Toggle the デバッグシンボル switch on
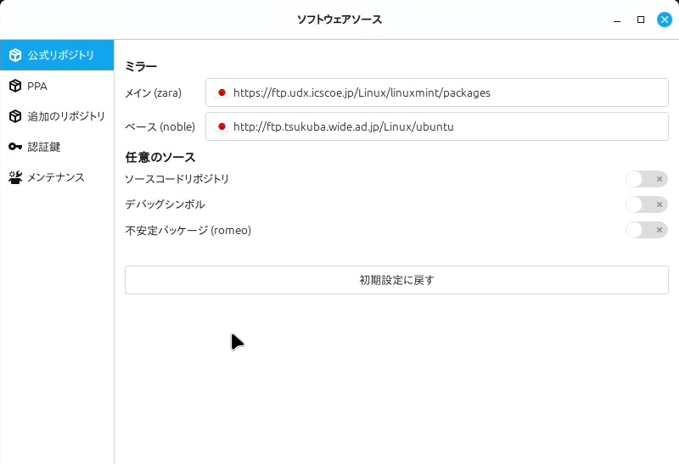 [646, 204]
